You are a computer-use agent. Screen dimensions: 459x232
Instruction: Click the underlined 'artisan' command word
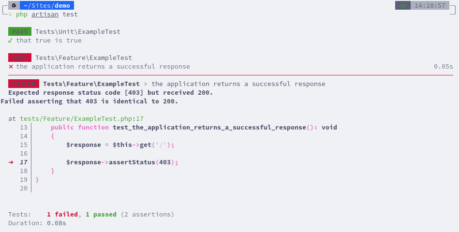click(45, 14)
